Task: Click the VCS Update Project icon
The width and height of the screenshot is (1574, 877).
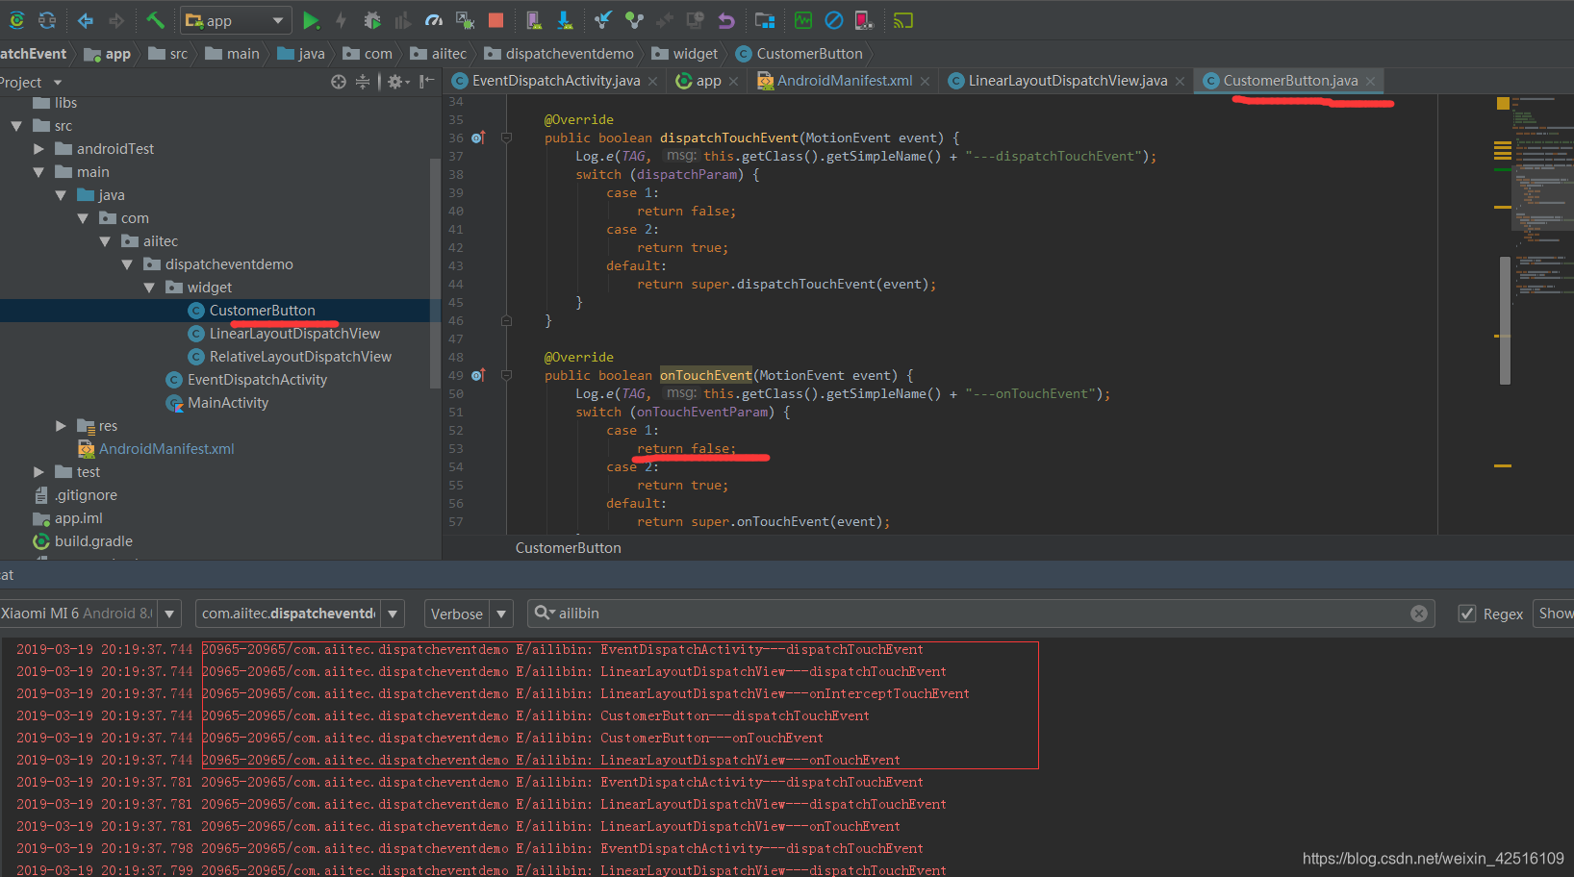Action: 603,20
